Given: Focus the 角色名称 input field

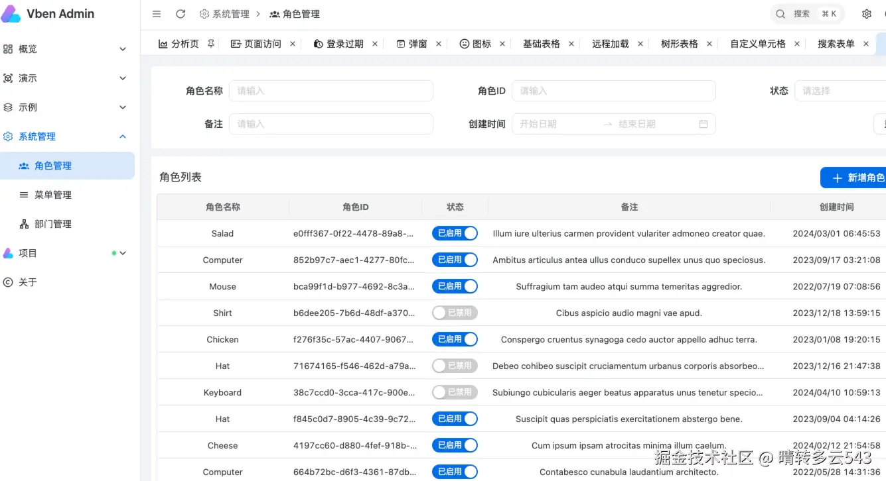Looking at the screenshot, I should pos(331,91).
